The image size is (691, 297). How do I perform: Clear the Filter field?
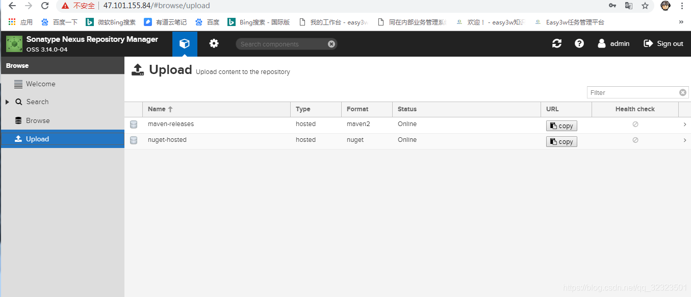(683, 92)
